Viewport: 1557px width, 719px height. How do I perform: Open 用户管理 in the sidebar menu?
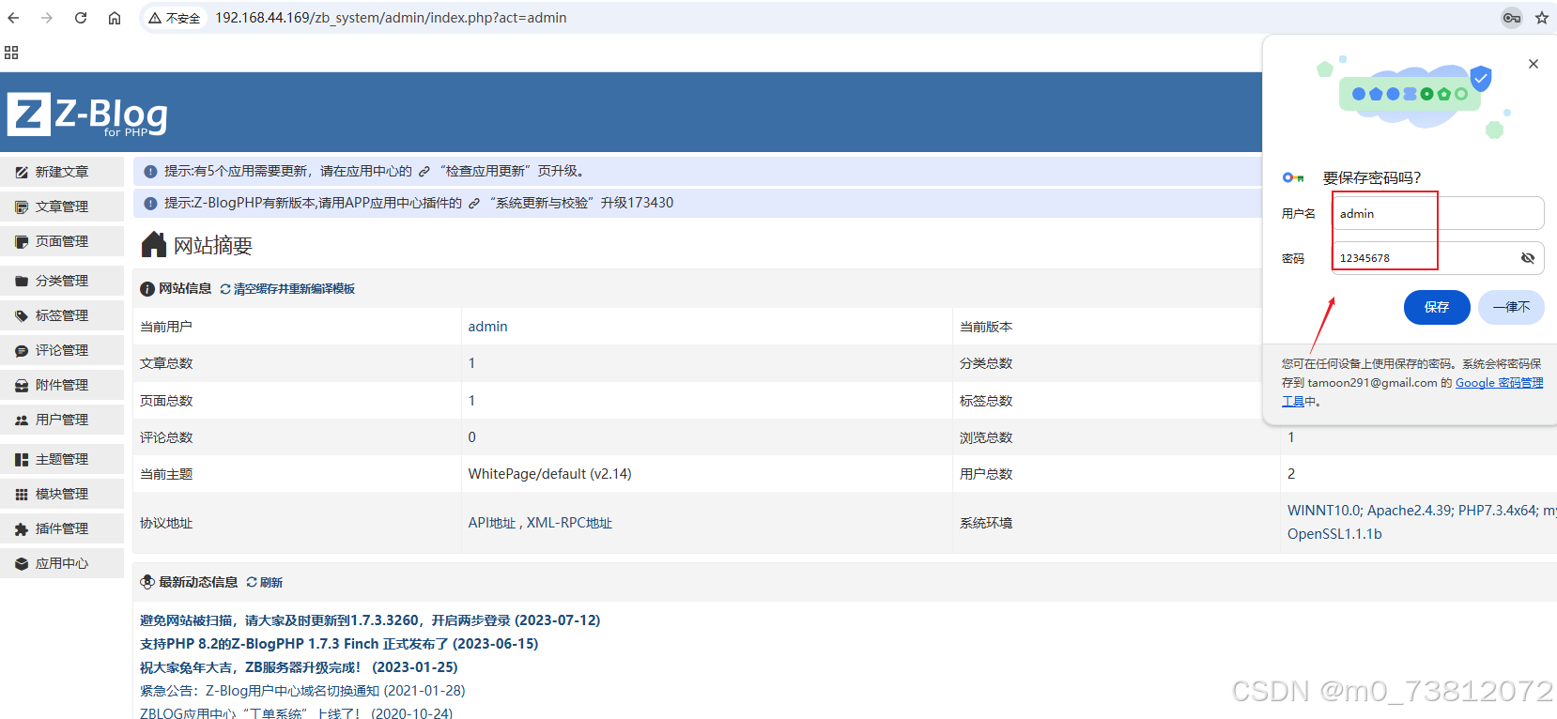coord(62,420)
